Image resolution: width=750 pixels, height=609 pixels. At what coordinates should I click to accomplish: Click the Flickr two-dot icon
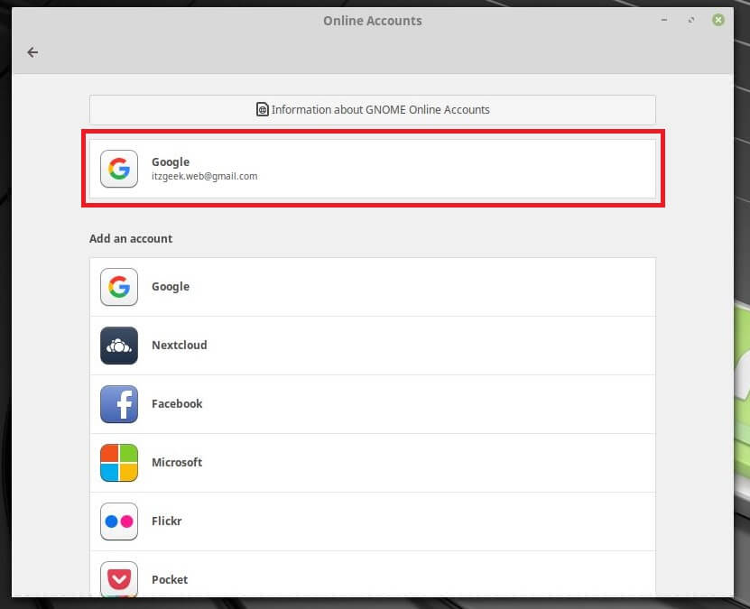point(119,521)
